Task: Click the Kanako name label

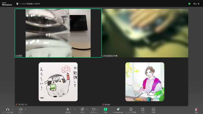Action: pos(107,104)
